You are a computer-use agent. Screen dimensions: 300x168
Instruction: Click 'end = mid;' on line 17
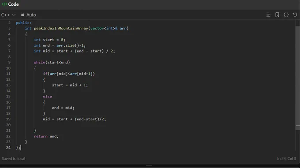(x=63, y=108)
